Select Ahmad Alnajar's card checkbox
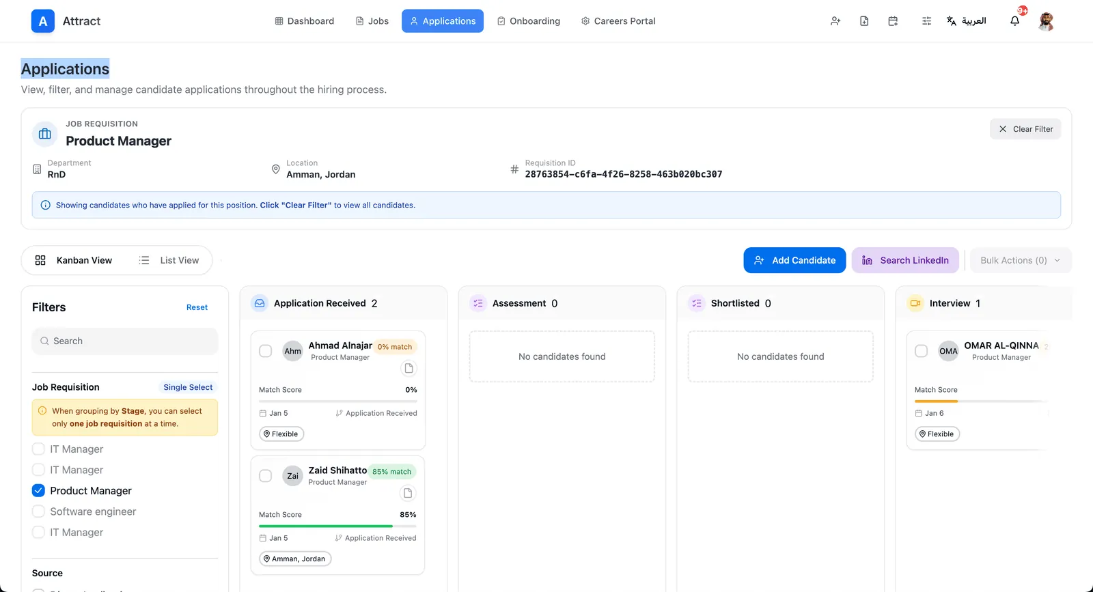This screenshot has height=592, width=1093. tap(266, 351)
